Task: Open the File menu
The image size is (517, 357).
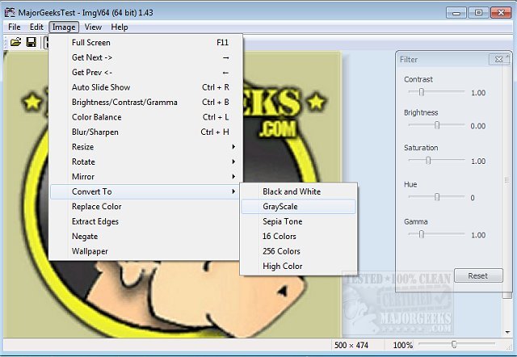Action: 15,27
